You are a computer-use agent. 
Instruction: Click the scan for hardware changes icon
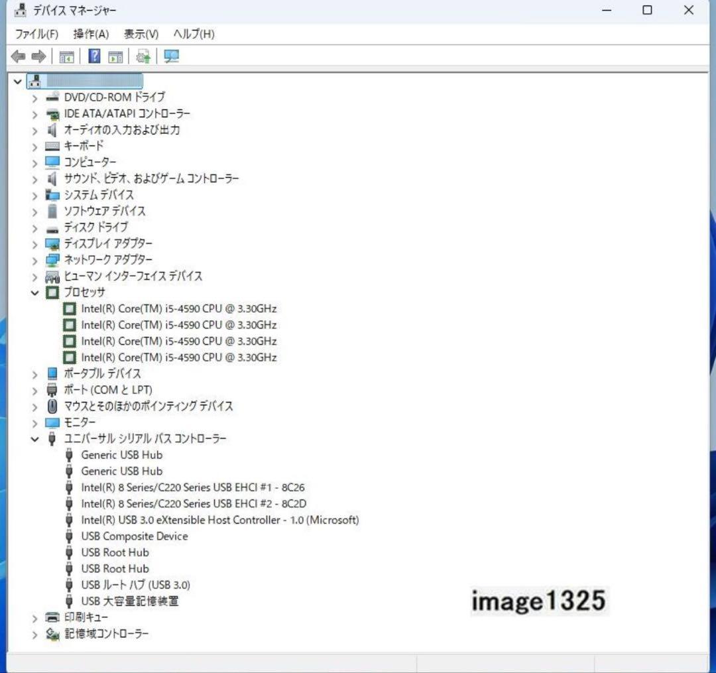[x=170, y=56]
